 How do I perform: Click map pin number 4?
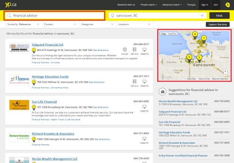[195, 34]
